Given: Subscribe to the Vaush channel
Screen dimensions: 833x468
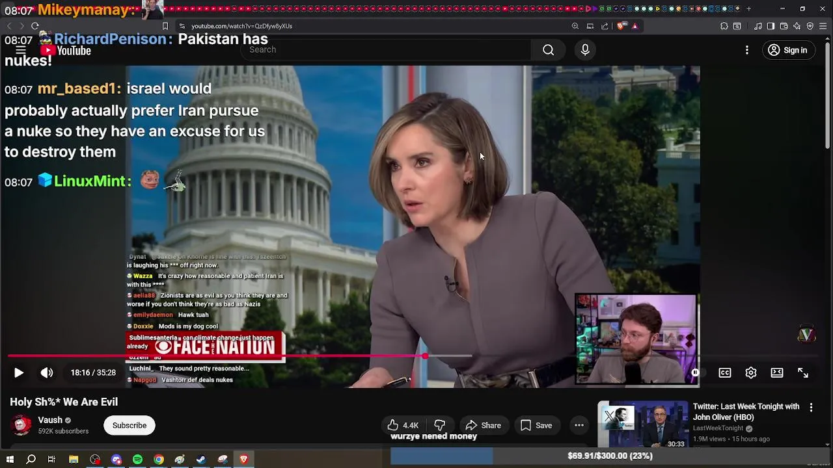Looking at the screenshot, I should (129, 425).
